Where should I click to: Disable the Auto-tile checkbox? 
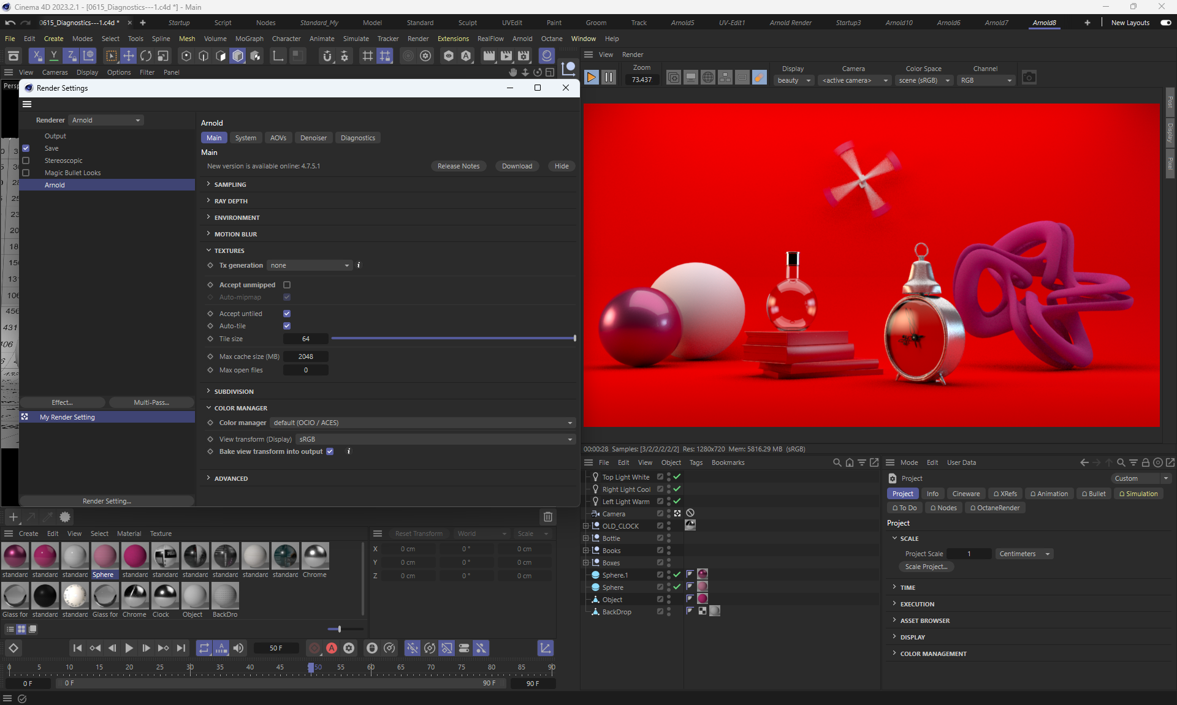tap(287, 326)
